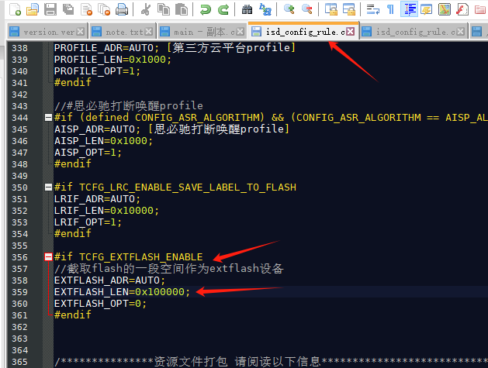
Task: Click the Print icon
Action: (x=122, y=9)
